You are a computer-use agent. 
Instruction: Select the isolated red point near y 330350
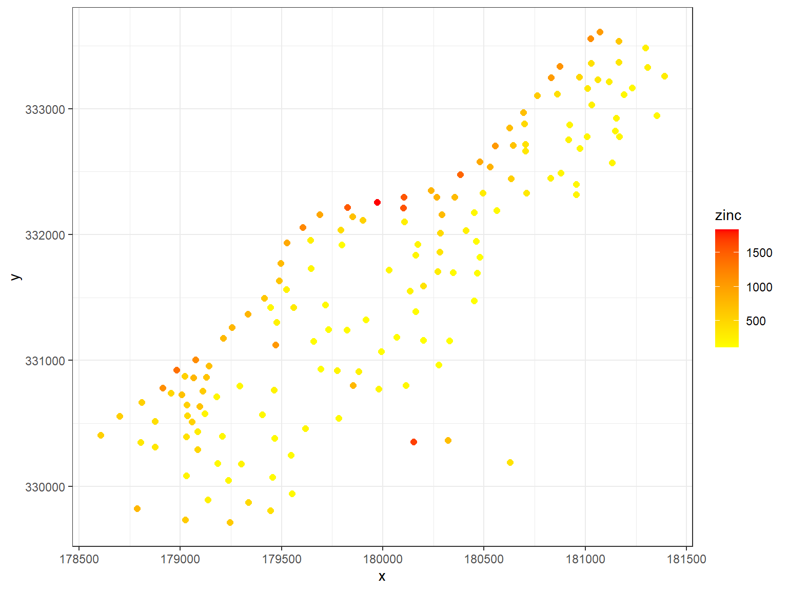click(x=413, y=442)
